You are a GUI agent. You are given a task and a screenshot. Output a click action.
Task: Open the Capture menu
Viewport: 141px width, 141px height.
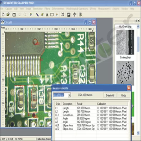9,9
